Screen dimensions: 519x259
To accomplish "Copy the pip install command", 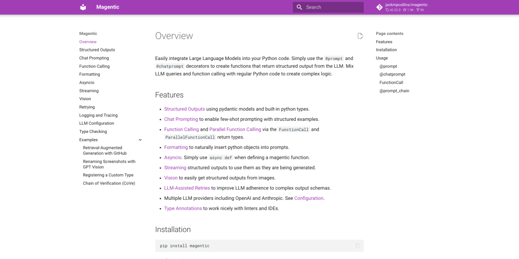I will point(357,246).
